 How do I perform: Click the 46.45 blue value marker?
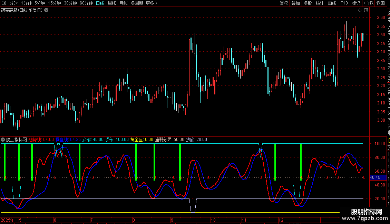[x=375, y=177]
